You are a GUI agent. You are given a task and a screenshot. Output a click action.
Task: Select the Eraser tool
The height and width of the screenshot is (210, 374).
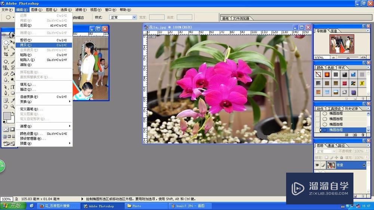[6, 74]
